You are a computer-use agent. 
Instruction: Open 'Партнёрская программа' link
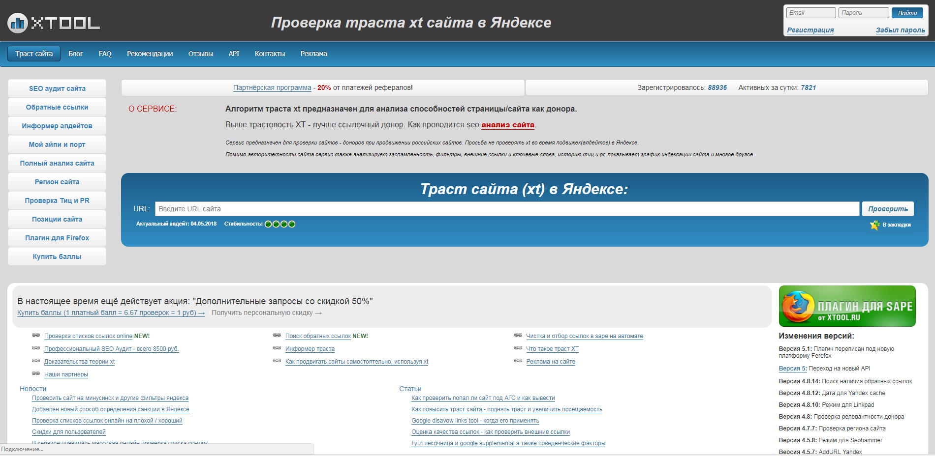272,87
